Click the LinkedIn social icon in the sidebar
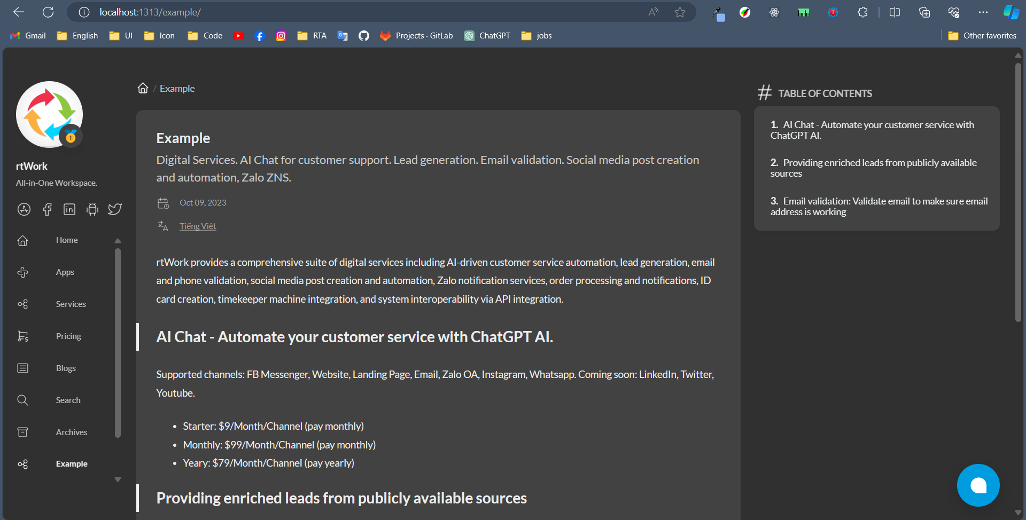The image size is (1026, 520). coord(69,209)
